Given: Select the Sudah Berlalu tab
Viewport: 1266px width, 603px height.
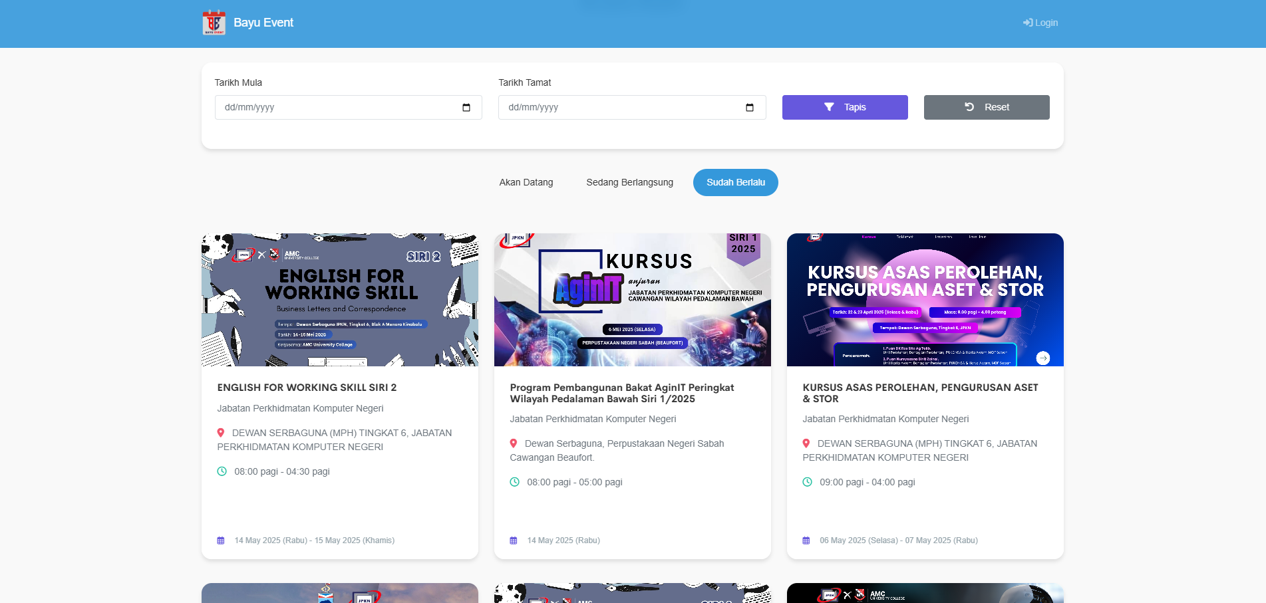Looking at the screenshot, I should 735,182.
